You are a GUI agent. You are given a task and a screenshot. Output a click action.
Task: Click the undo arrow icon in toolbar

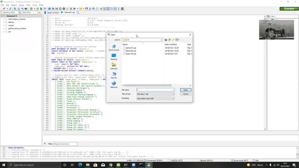click(x=22, y=9)
